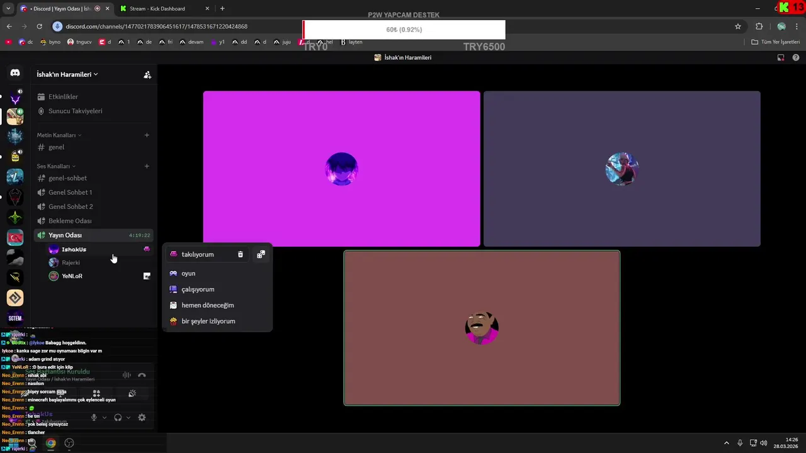Open the tngucv bookmark
Screen dimensions: 806x453
pos(79,42)
